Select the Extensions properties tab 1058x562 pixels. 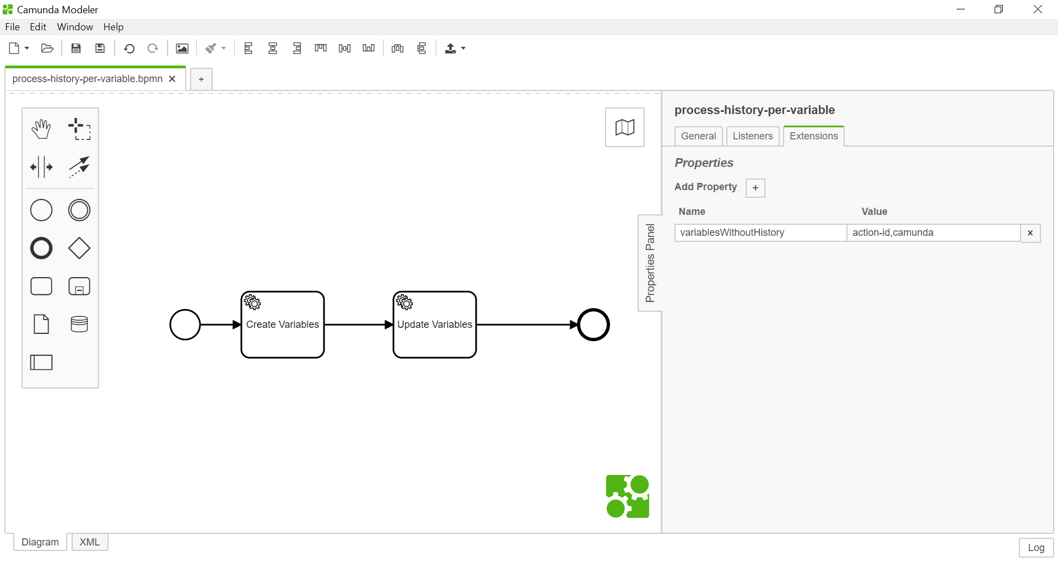pos(814,136)
